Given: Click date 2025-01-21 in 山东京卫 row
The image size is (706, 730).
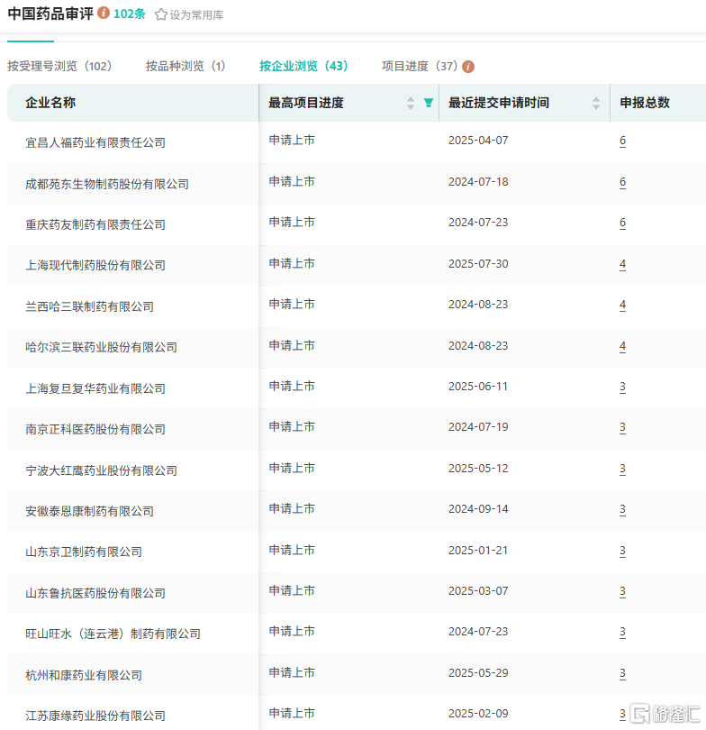Looking at the screenshot, I should click(478, 551).
